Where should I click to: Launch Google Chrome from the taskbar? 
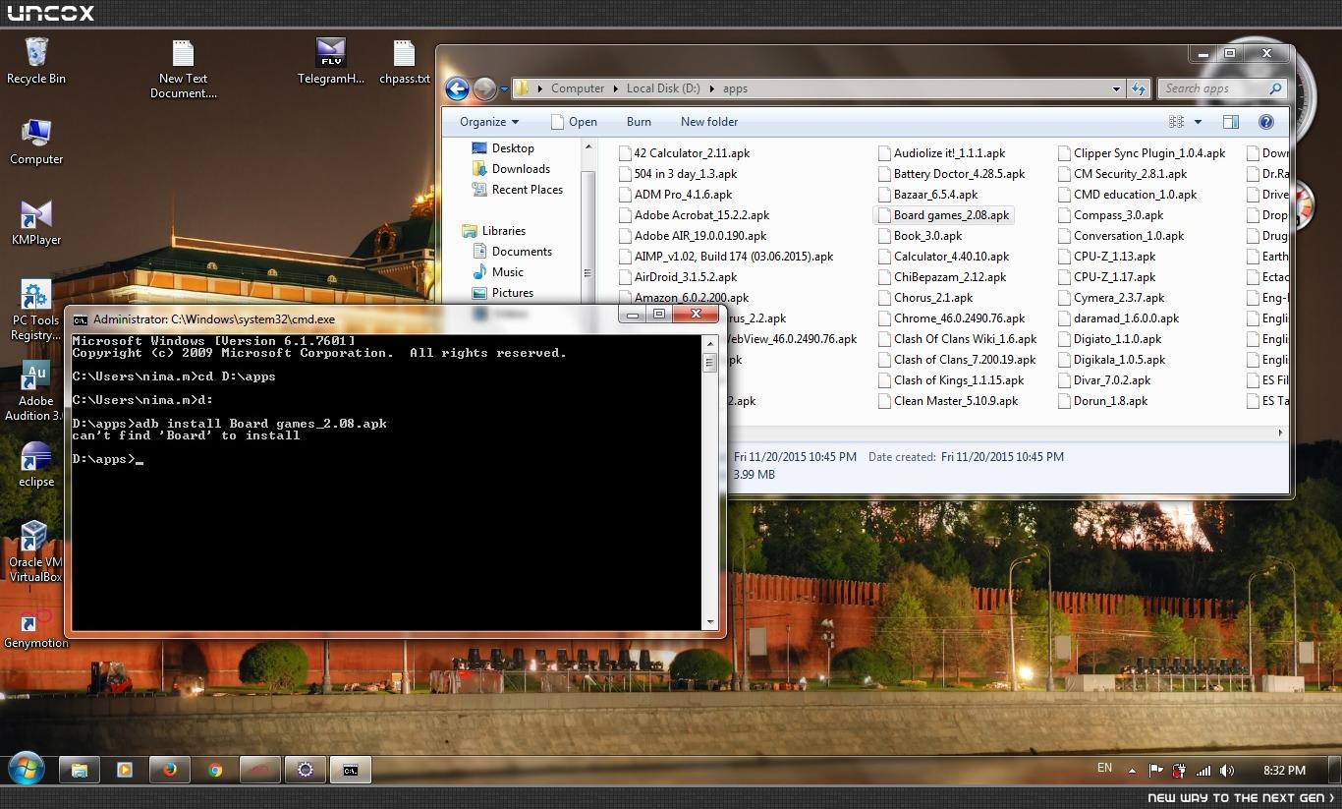214,770
